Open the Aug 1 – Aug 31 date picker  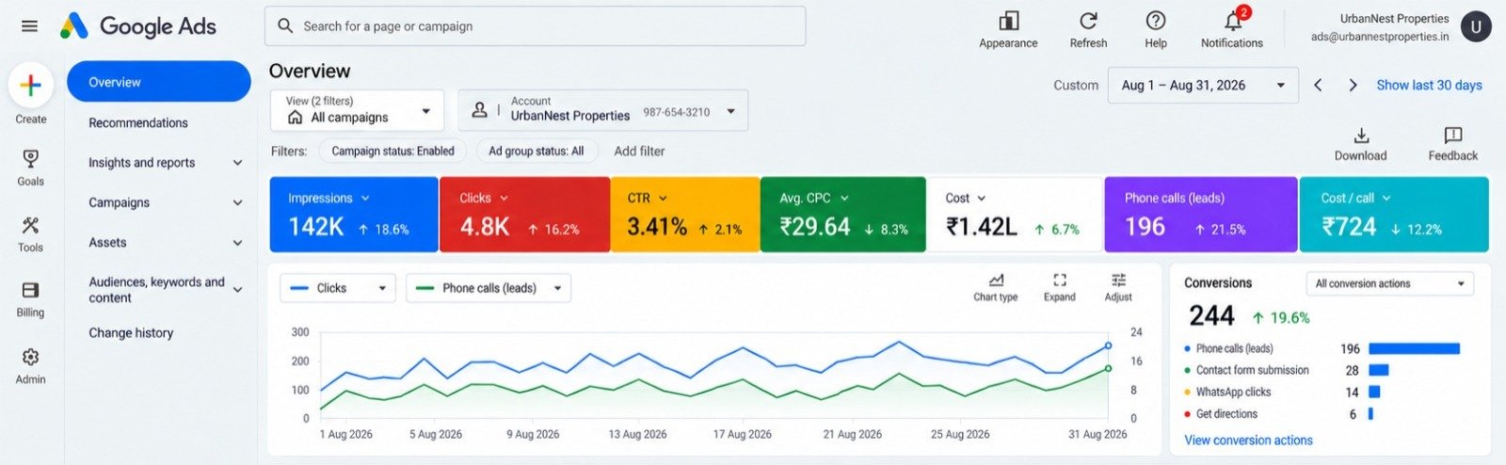(1203, 85)
